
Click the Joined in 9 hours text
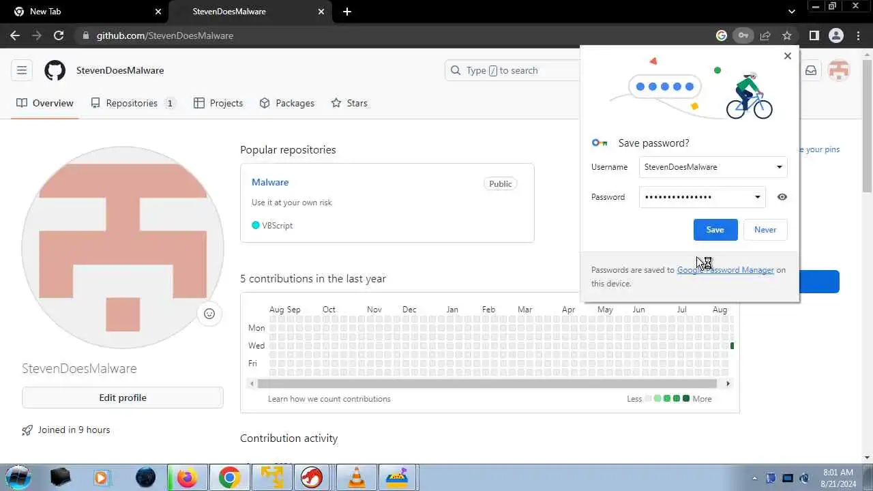pos(74,430)
